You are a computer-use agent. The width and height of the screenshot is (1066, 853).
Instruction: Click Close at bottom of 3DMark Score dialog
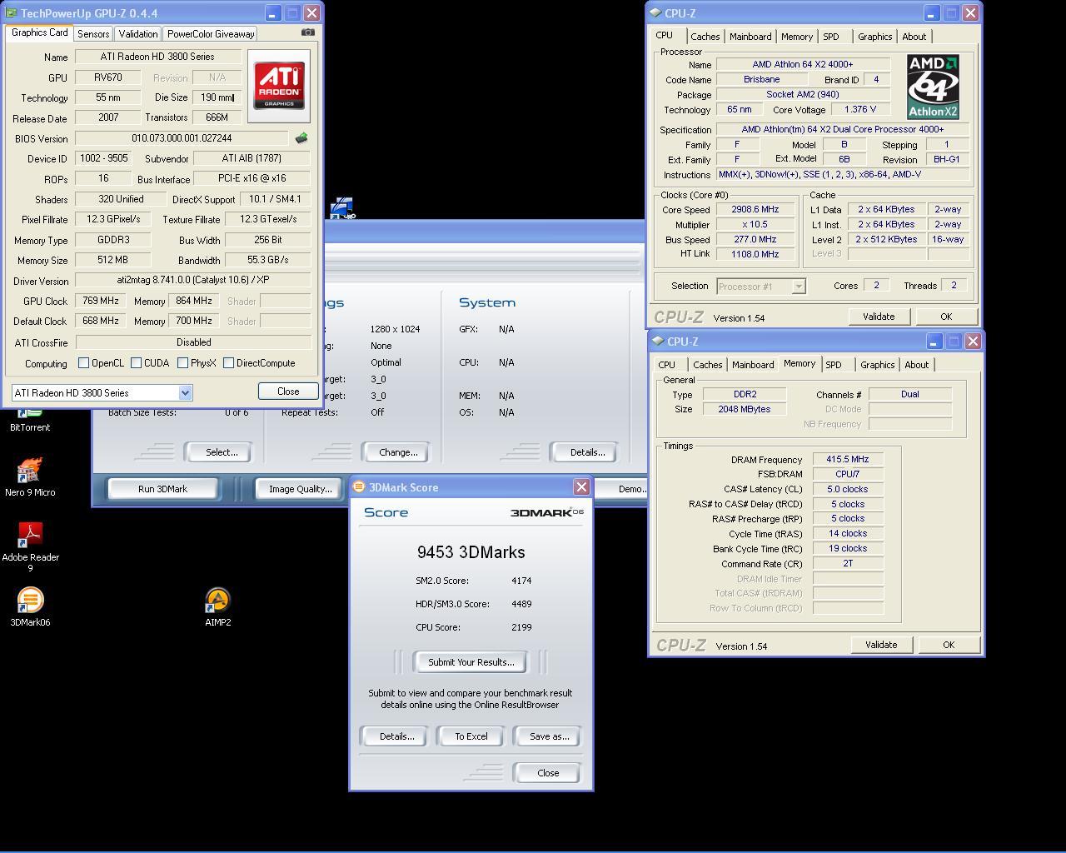tap(548, 772)
